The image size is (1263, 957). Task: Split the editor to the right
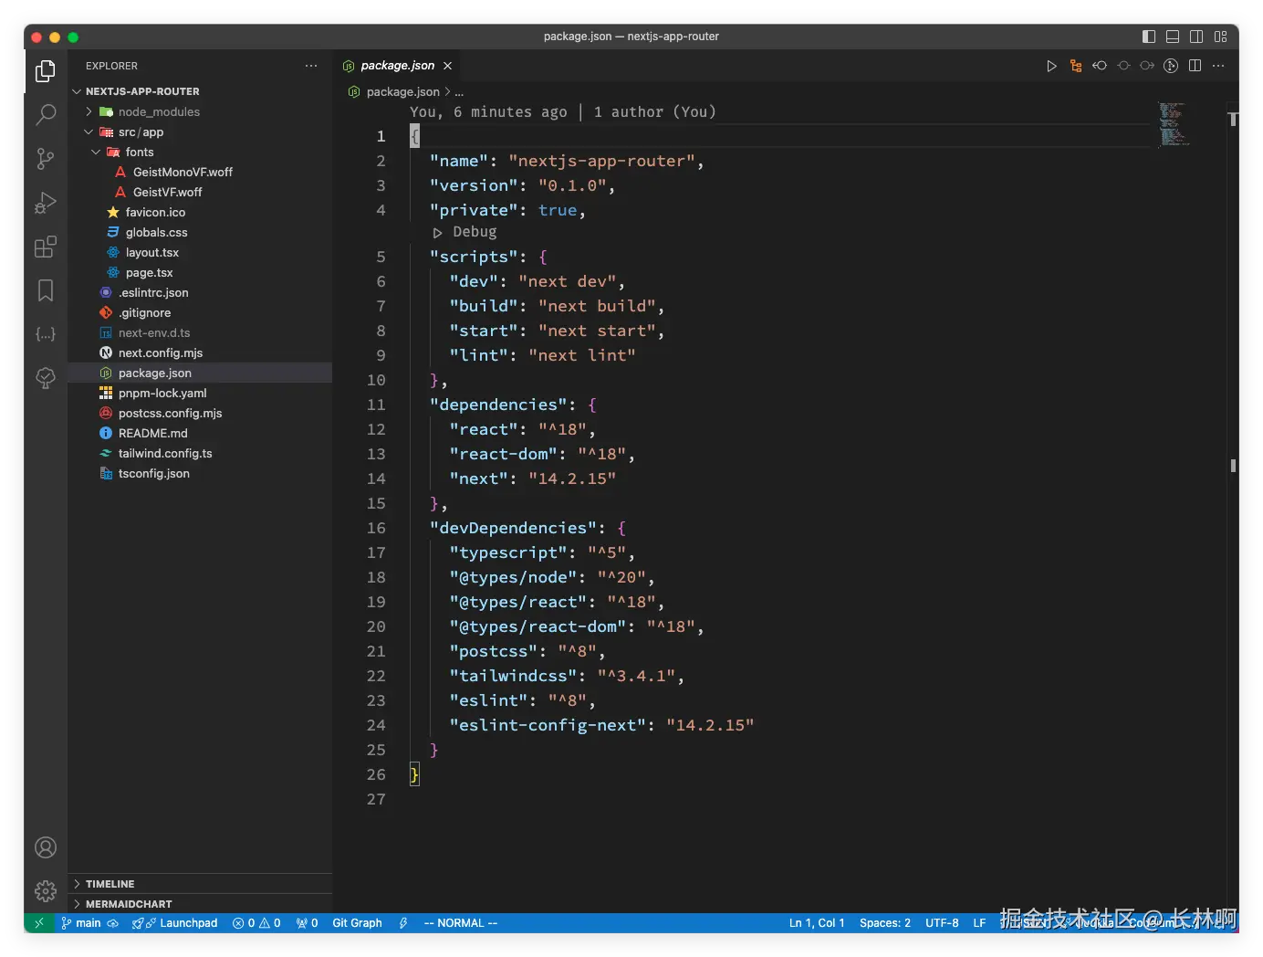click(1195, 66)
